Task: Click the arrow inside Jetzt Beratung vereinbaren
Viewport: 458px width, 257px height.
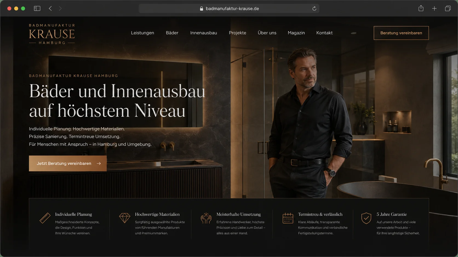Action: [99, 163]
